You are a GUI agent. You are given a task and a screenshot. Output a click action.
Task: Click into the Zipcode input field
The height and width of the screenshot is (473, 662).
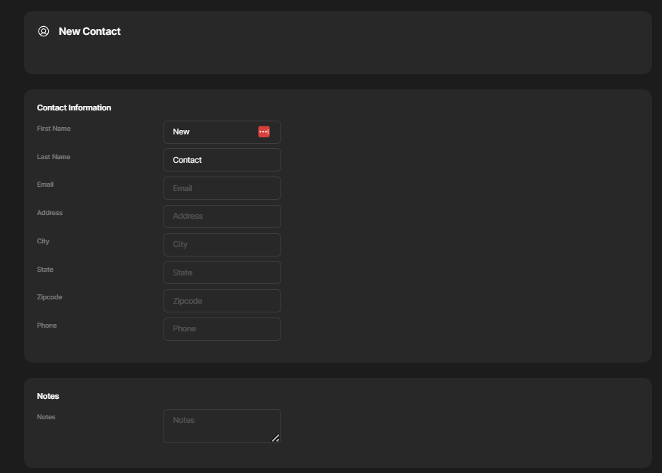[x=222, y=301]
